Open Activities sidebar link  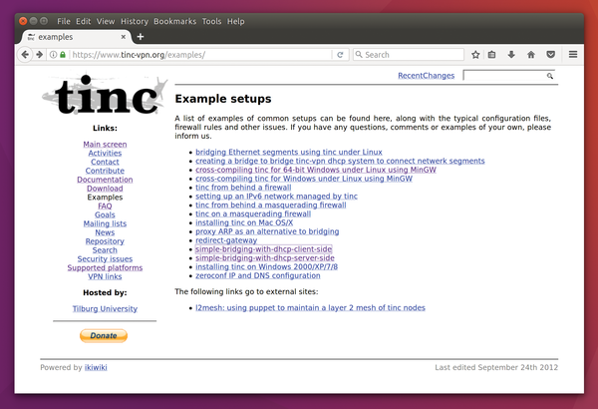[105, 154]
